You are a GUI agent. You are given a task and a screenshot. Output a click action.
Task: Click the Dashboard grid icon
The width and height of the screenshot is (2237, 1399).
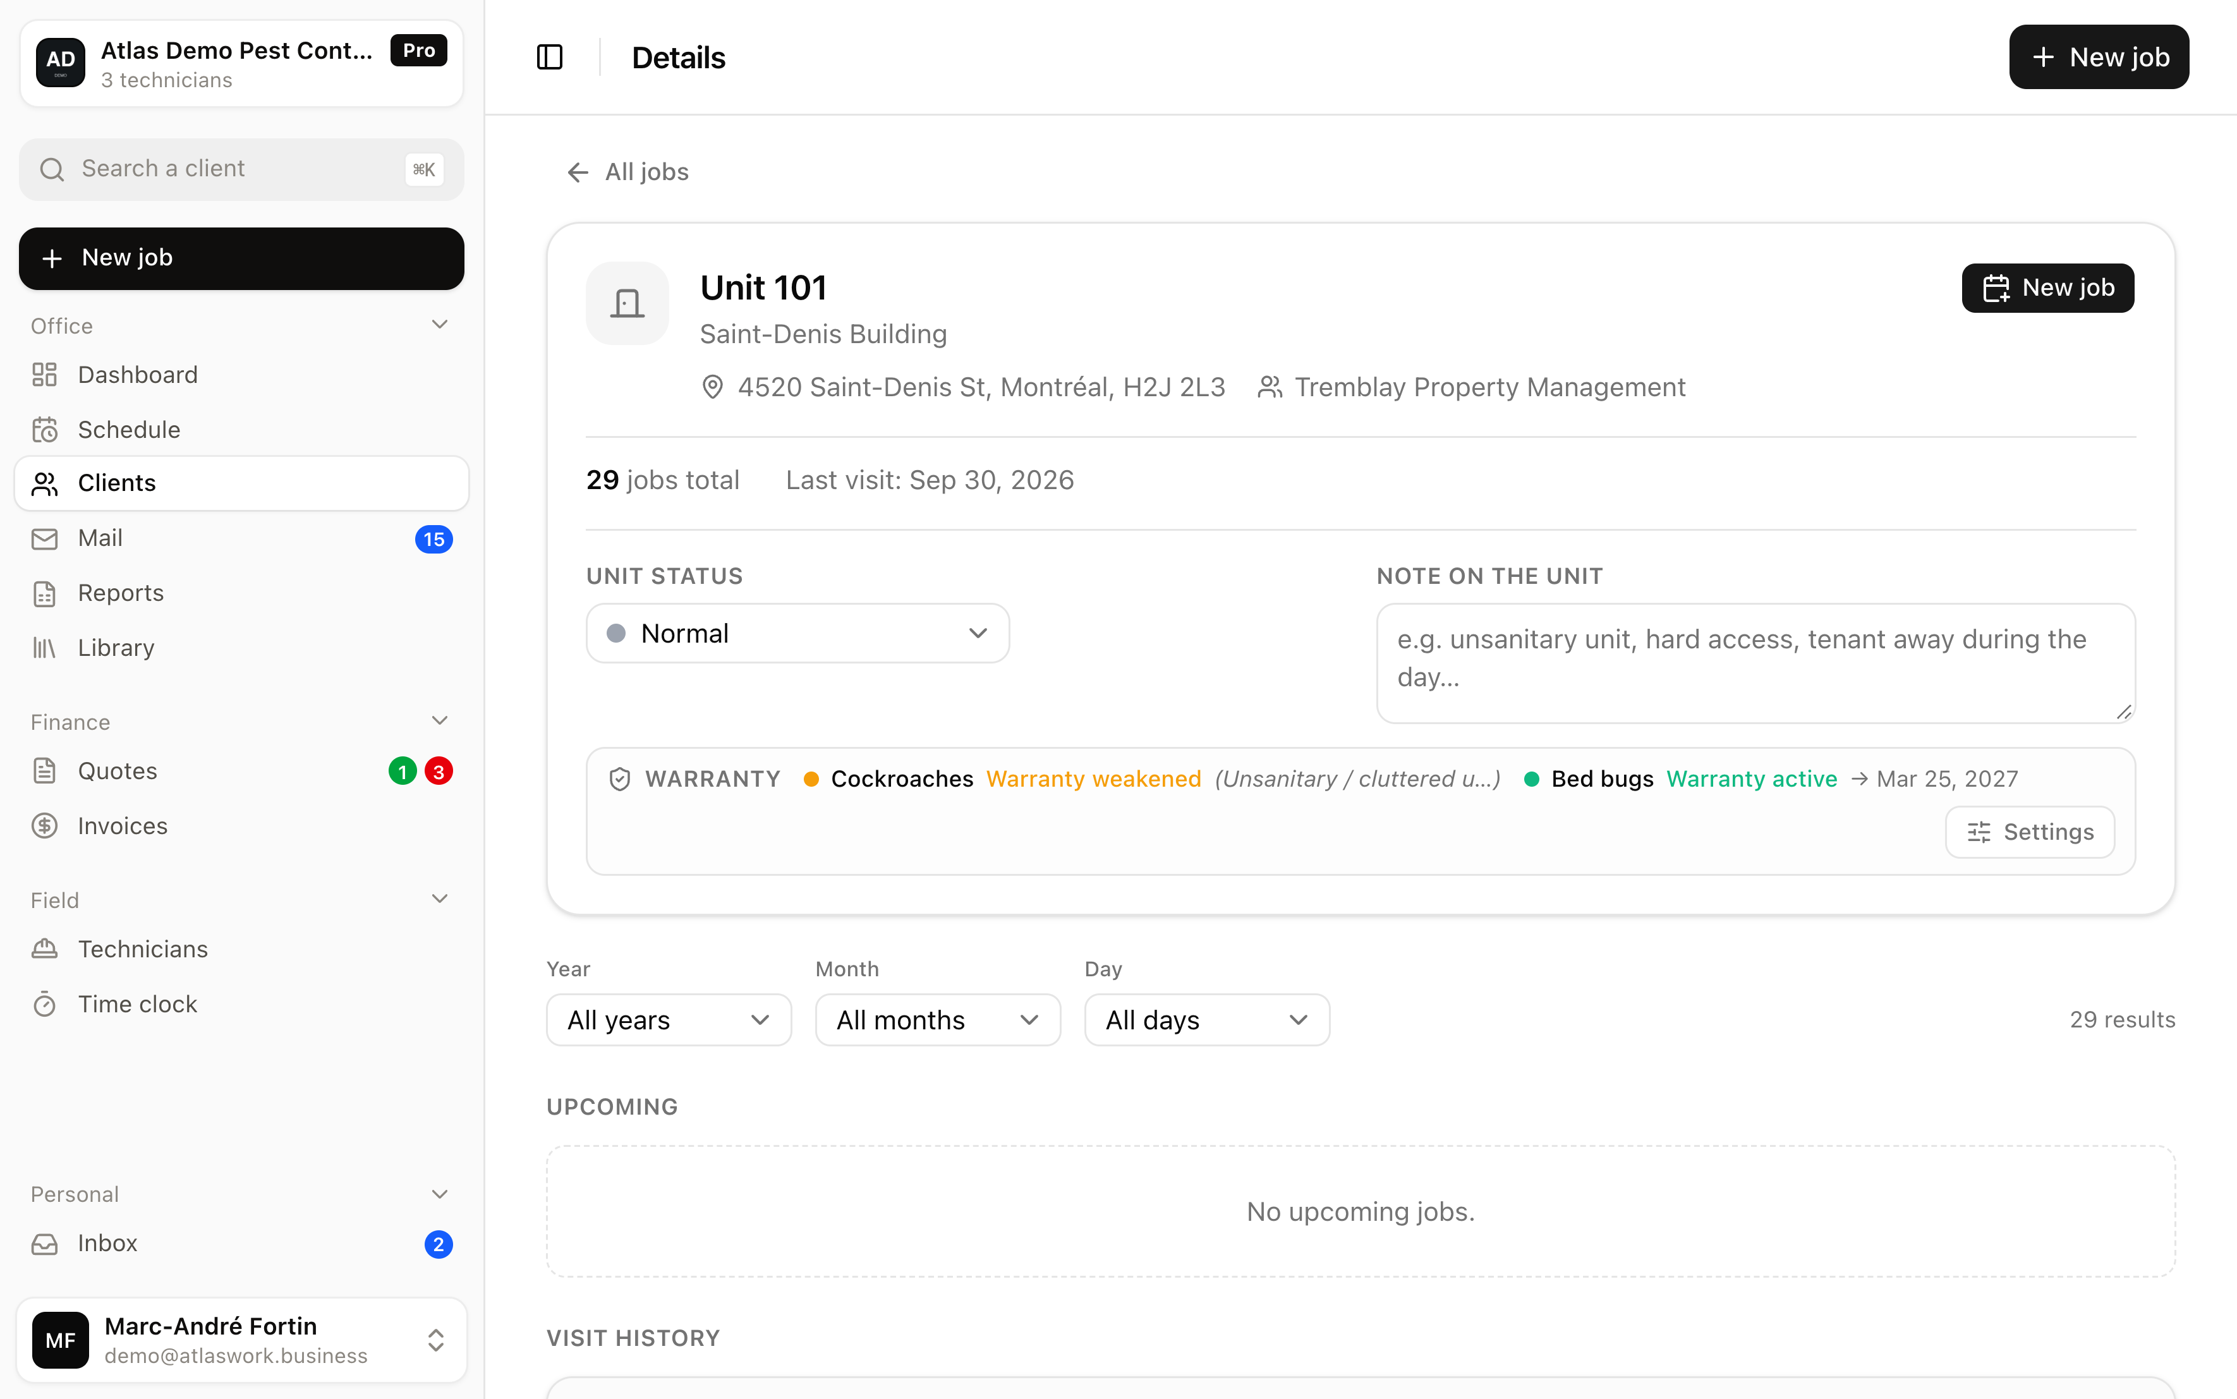click(x=44, y=375)
